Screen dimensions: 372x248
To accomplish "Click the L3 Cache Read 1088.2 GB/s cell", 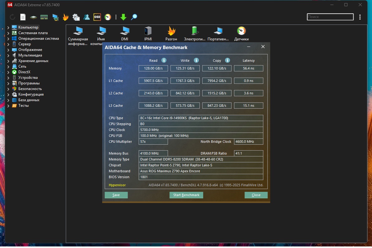I will pyautogui.click(x=153, y=106).
